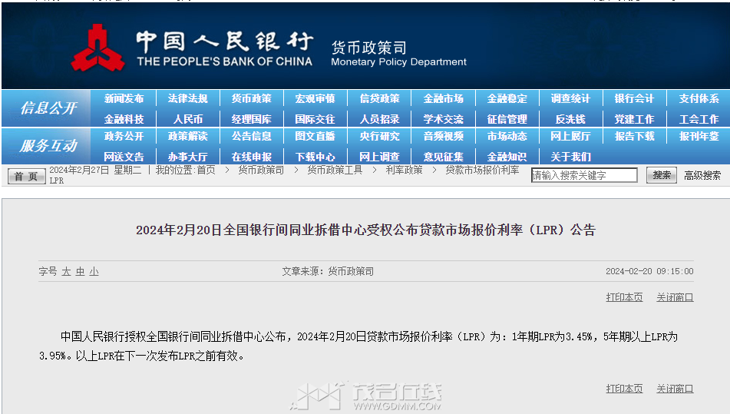Viewport: 730px width, 414px height.
Task: Open the 金融科技 menu item
Action: (124, 119)
